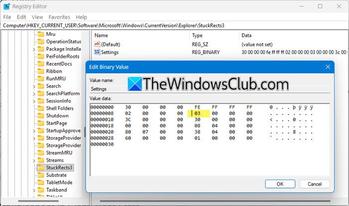Click the registry path address bar
Image resolution: width=349 pixels, height=206 pixels.
[174, 25]
